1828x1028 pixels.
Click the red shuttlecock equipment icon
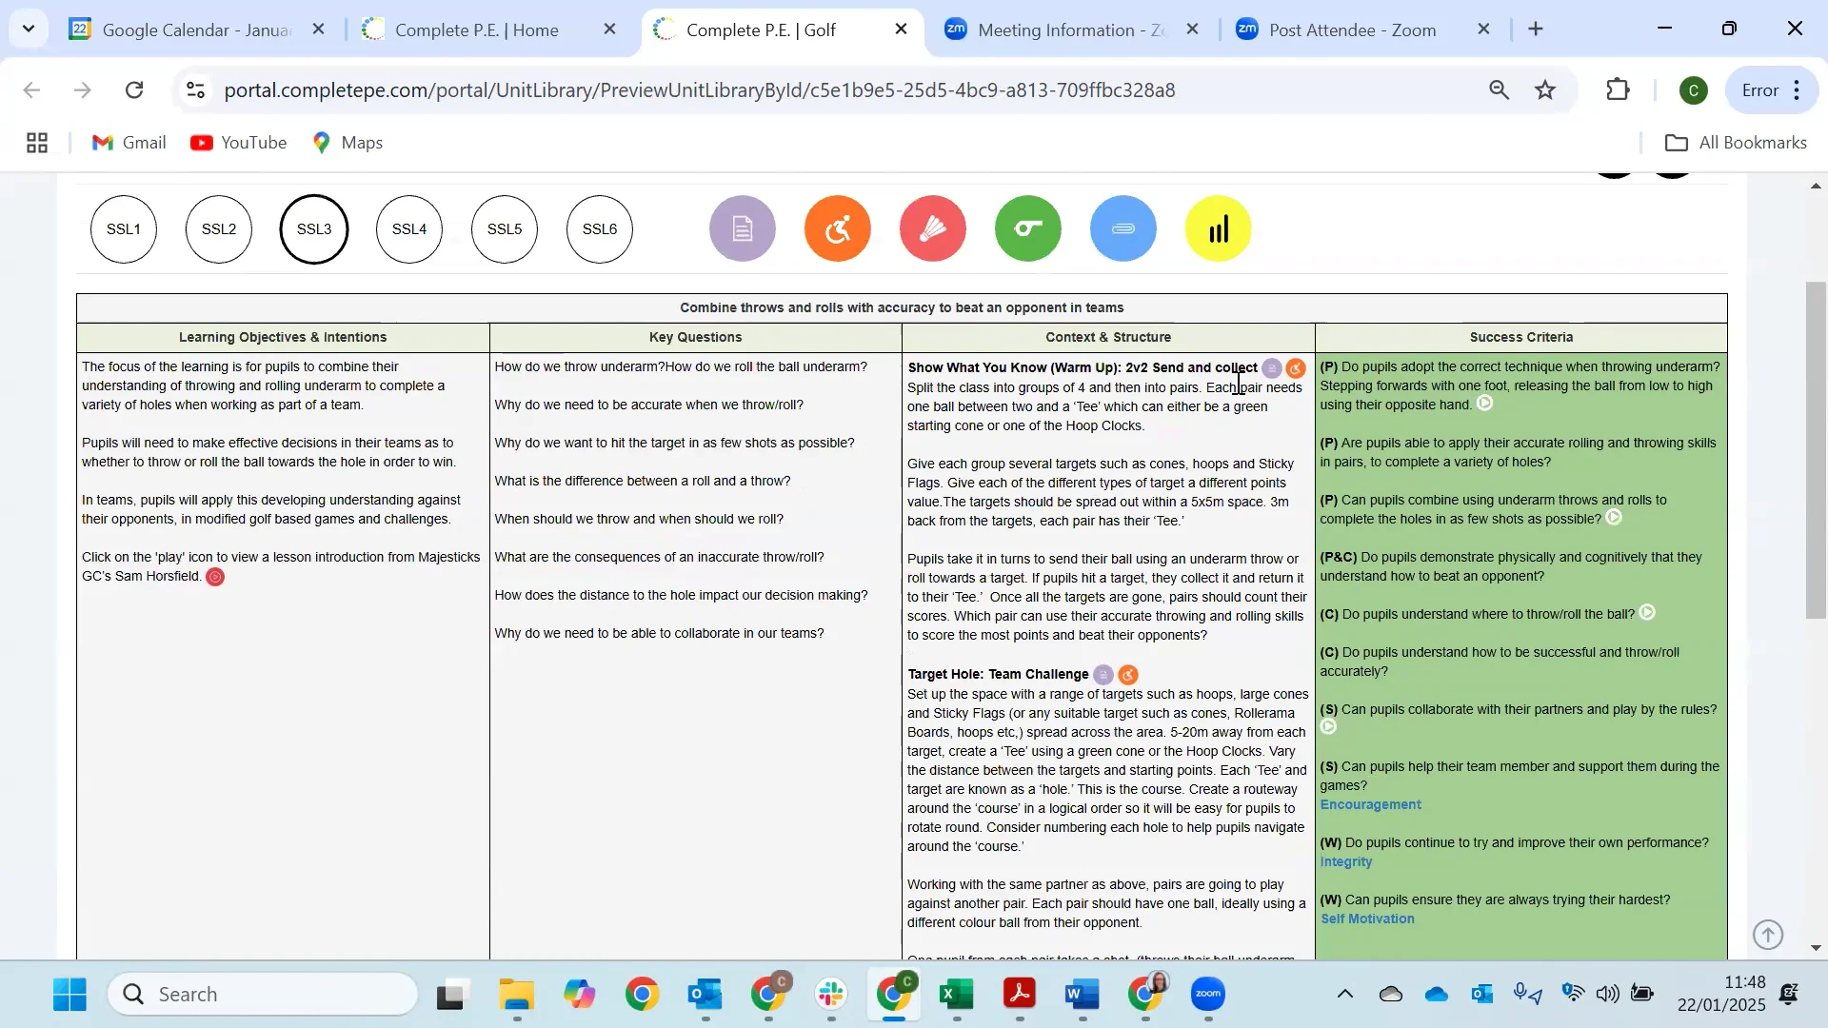932,228
